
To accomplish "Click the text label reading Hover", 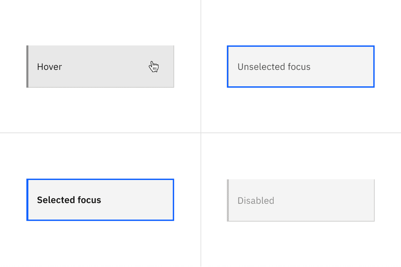I will (49, 67).
